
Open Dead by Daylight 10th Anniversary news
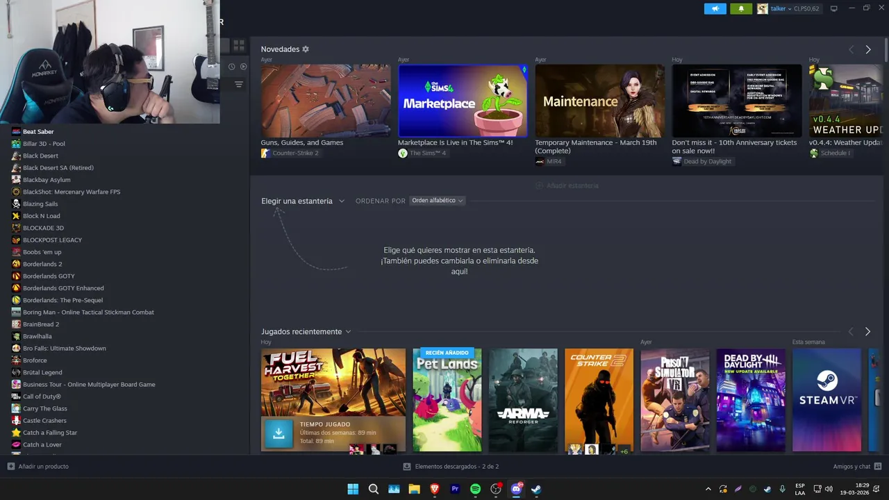coord(737,101)
